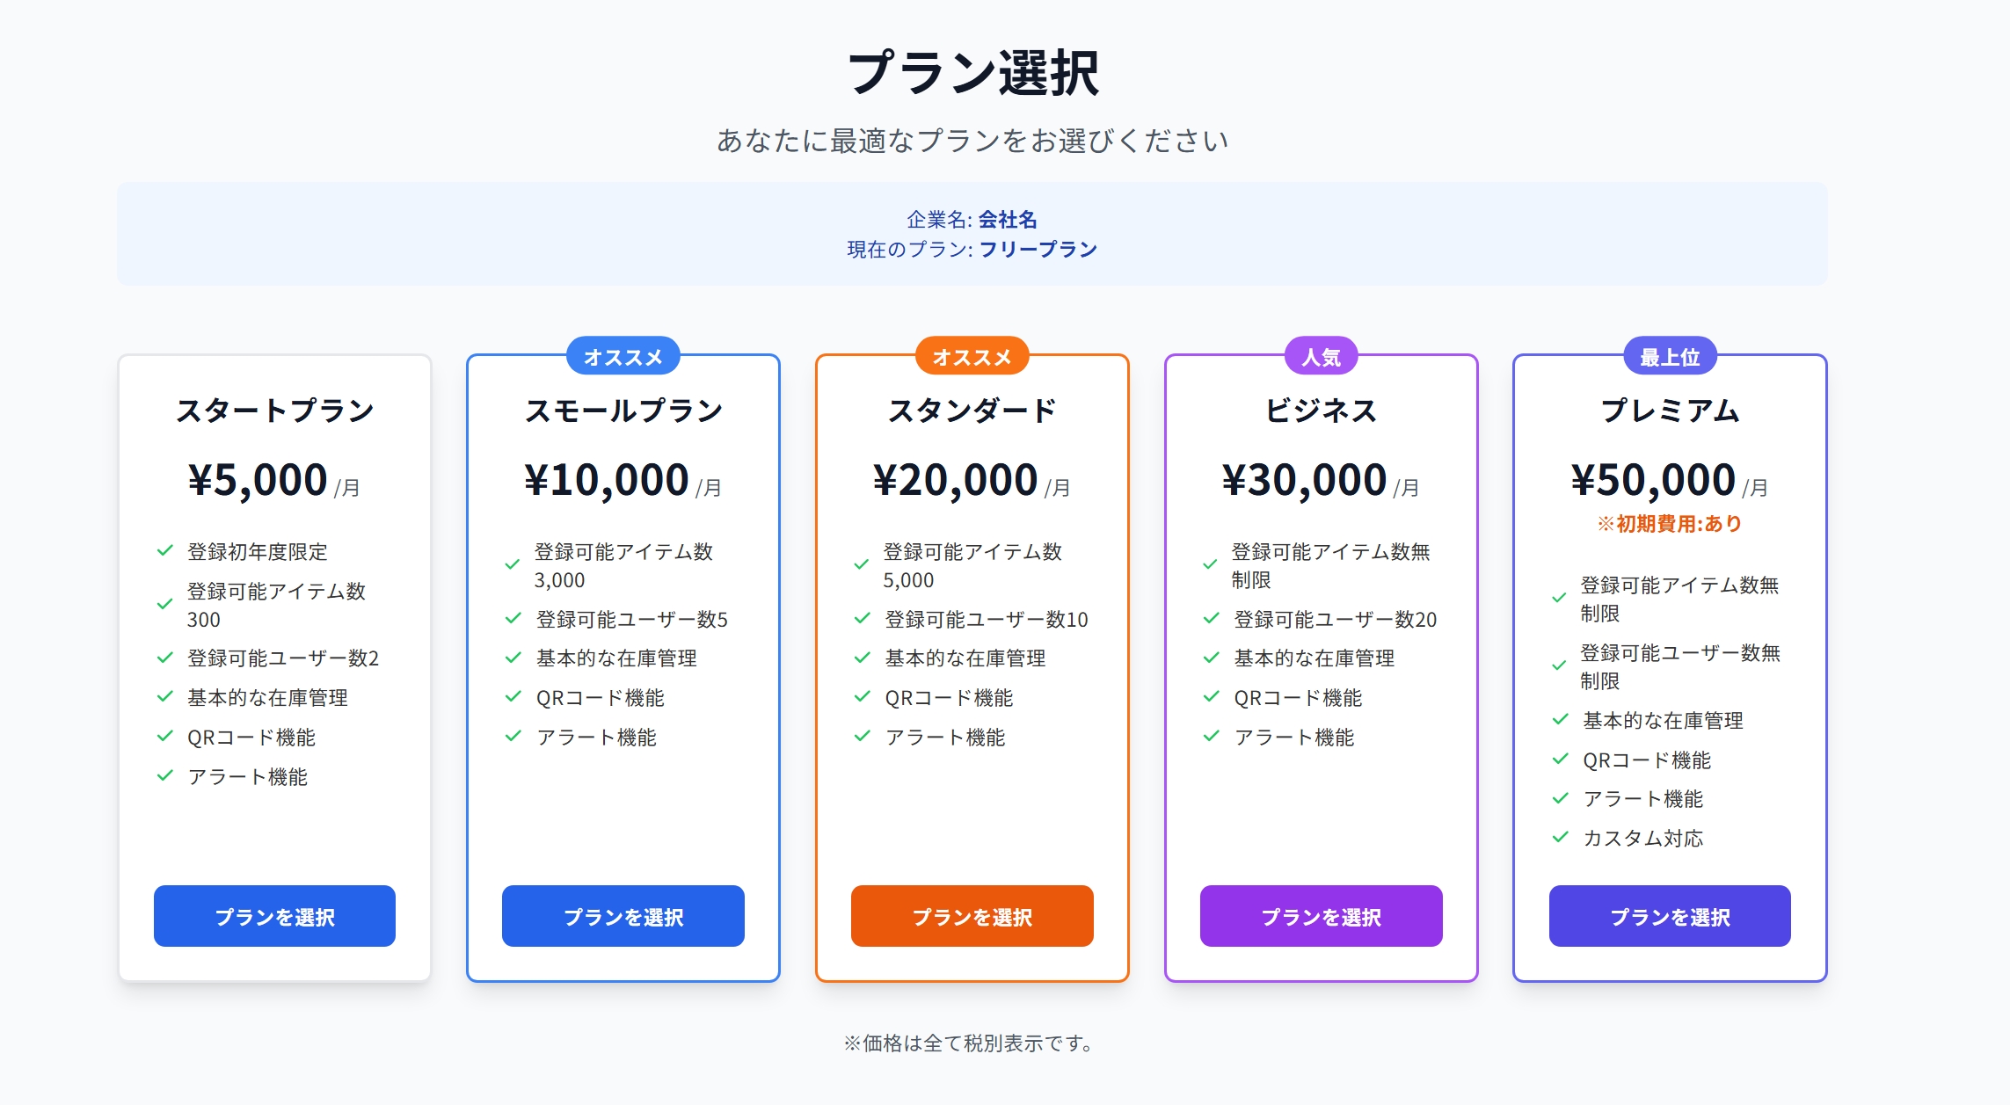The image size is (2010, 1105).
Task: Select the プレミアム plan button
Action: (x=1670, y=916)
